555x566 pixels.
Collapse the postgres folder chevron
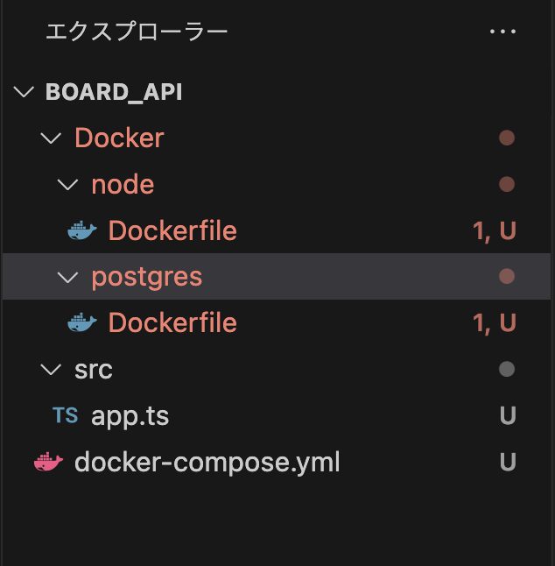click(67, 277)
